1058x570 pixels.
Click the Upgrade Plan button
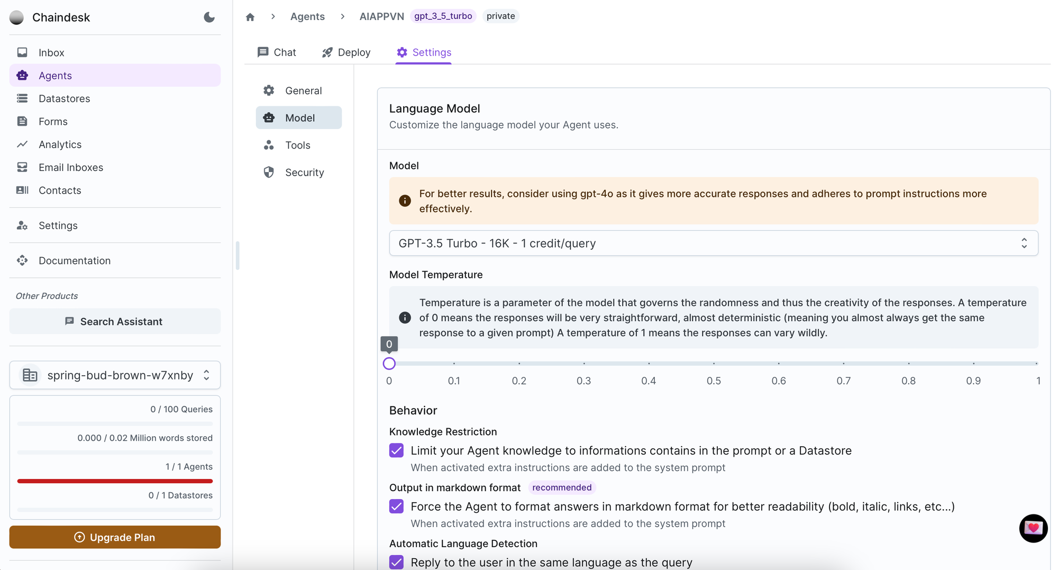coord(115,537)
